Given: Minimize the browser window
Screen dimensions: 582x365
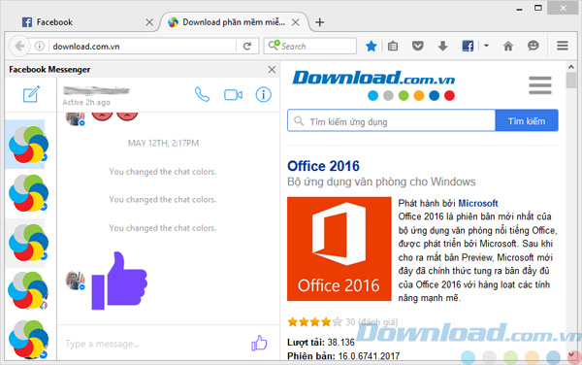Looking at the screenshot, I should point(519,9).
